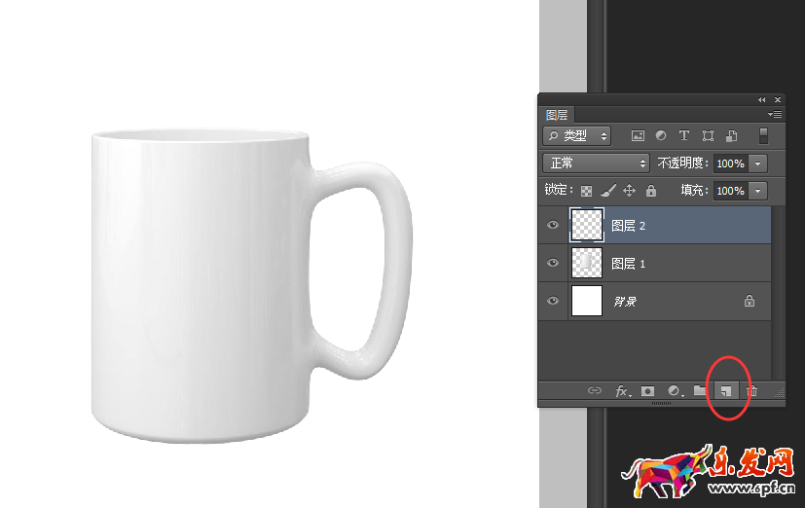Add a layer mask via mask icon

click(647, 391)
